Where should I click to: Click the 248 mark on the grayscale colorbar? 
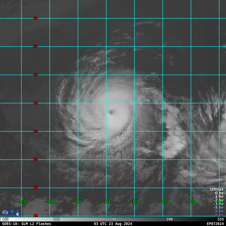click(113, 219)
